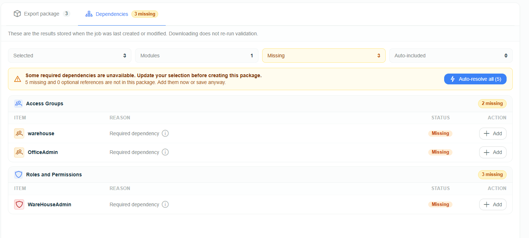Click the lightning icon in Auto-resolve button

(x=452, y=79)
